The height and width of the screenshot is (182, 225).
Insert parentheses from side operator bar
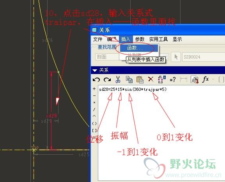(x=94, y=123)
